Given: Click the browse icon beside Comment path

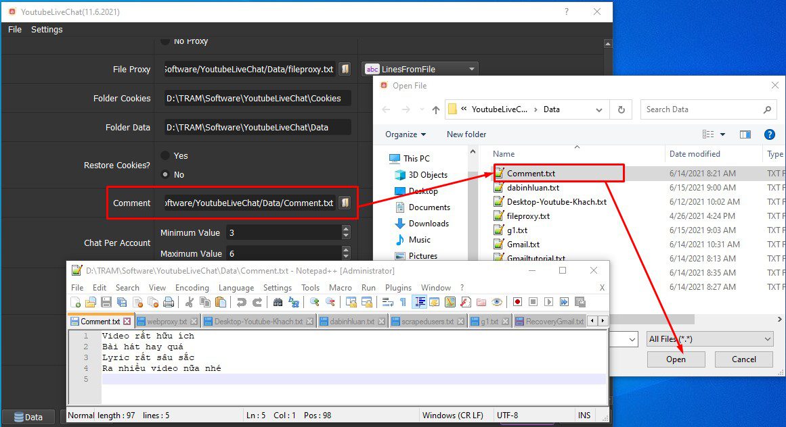Looking at the screenshot, I should (345, 203).
